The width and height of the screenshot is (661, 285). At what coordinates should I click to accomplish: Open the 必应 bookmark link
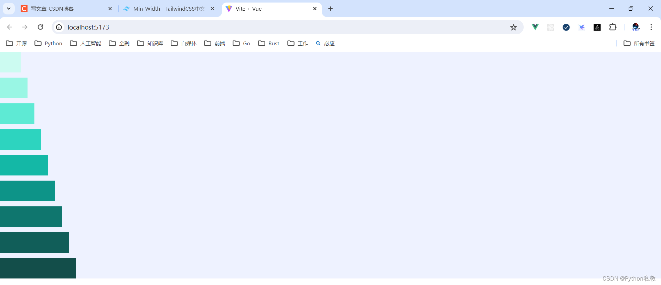tap(325, 43)
